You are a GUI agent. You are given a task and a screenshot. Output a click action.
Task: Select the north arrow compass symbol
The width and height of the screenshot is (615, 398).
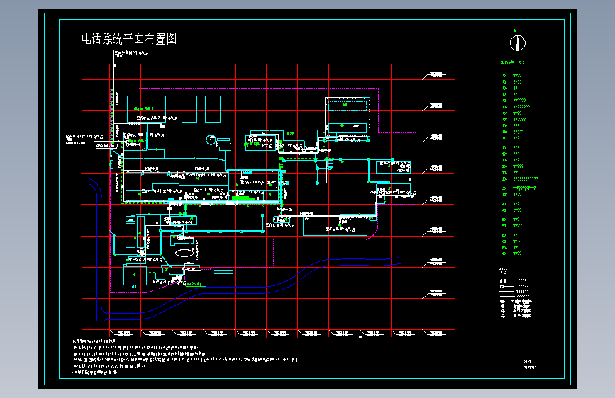(x=517, y=42)
